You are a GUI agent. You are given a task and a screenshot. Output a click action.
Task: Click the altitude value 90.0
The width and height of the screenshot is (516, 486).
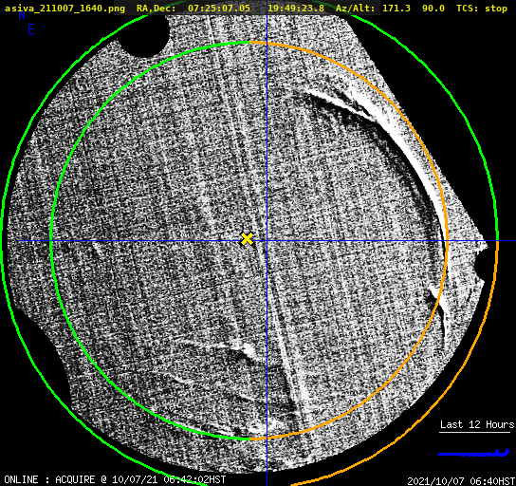(433, 9)
